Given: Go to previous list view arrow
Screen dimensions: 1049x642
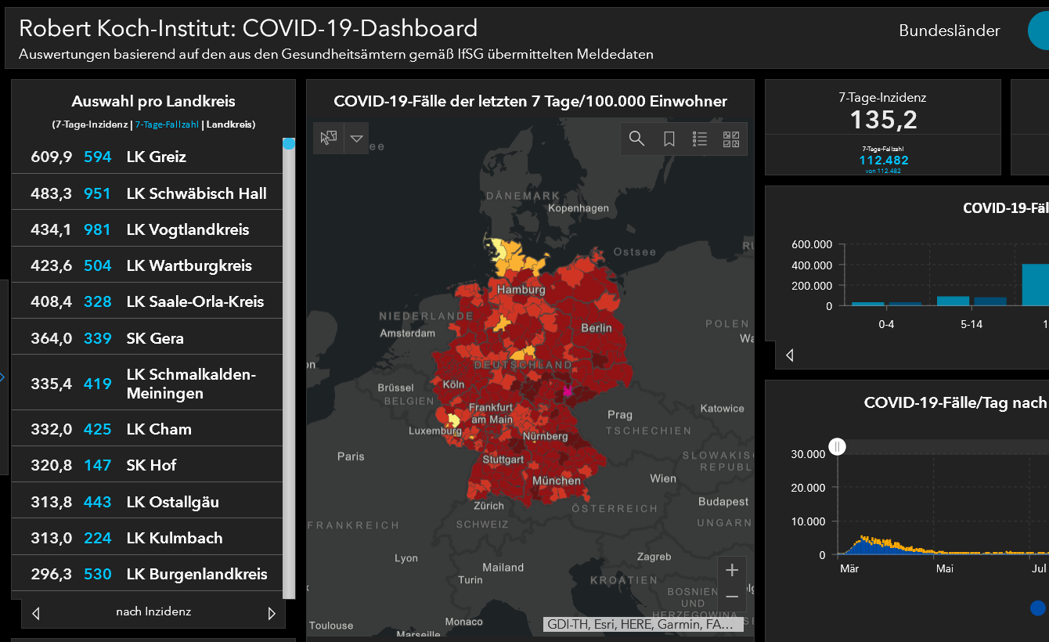Looking at the screenshot, I should pos(35,613).
